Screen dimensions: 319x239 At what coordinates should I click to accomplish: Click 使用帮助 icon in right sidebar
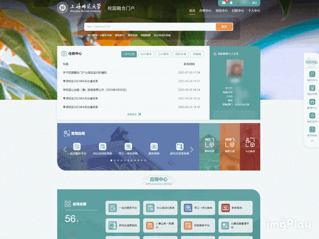coord(312,130)
